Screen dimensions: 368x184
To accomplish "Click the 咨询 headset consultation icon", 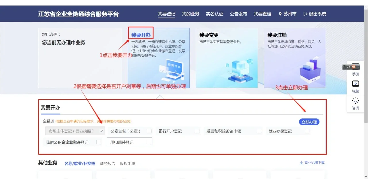I will pyautogui.click(x=355, y=101).
